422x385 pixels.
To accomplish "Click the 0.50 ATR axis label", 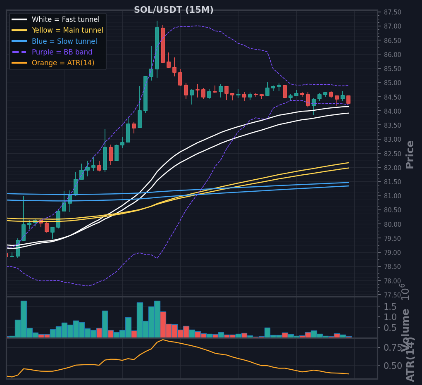I will 393,366.
